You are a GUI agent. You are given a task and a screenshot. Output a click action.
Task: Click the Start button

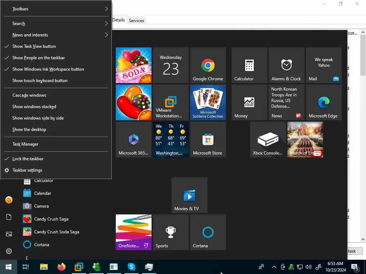click(x=9, y=267)
